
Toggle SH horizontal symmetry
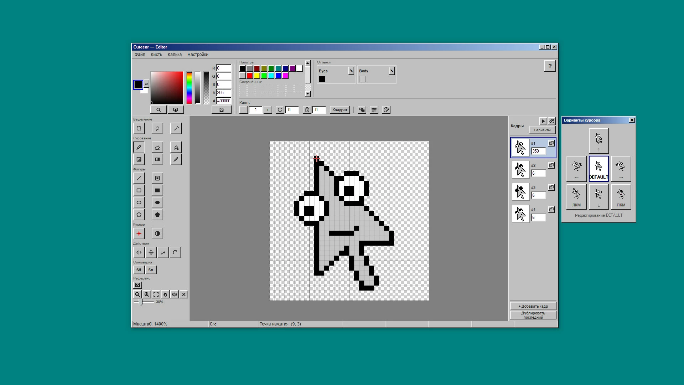point(139,270)
